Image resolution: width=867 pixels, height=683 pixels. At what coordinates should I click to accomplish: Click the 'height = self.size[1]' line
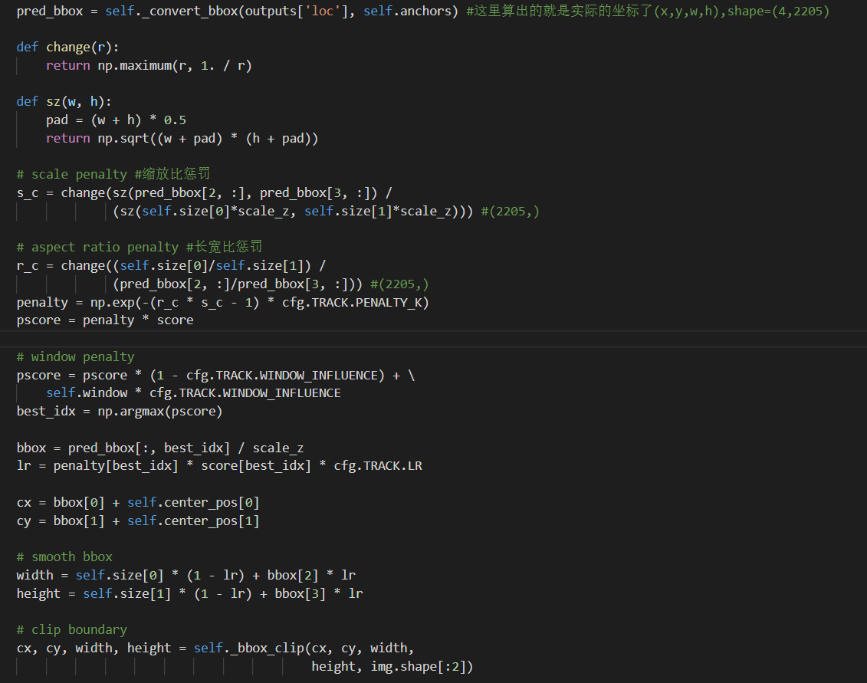pyautogui.click(x=189, y=593)
